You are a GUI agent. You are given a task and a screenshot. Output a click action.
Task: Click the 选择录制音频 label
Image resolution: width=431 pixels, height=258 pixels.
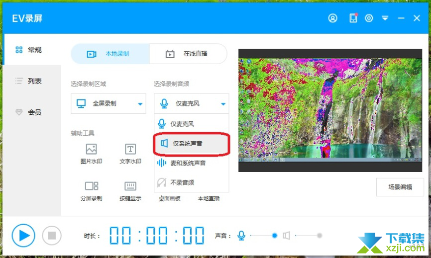pyautogui.click(x=171, y=84)
